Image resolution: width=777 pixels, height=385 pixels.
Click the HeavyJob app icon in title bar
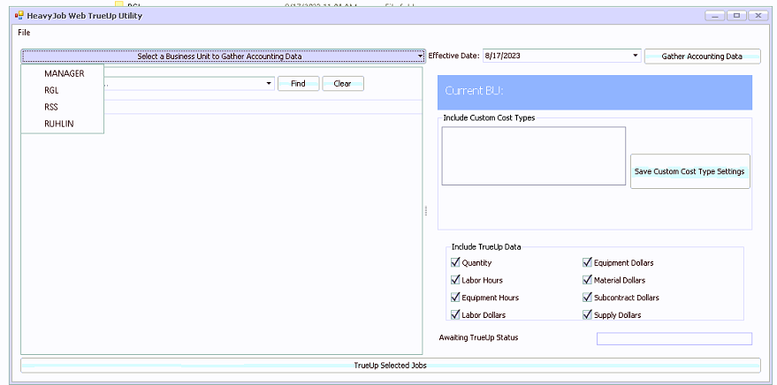coord(19,16)
